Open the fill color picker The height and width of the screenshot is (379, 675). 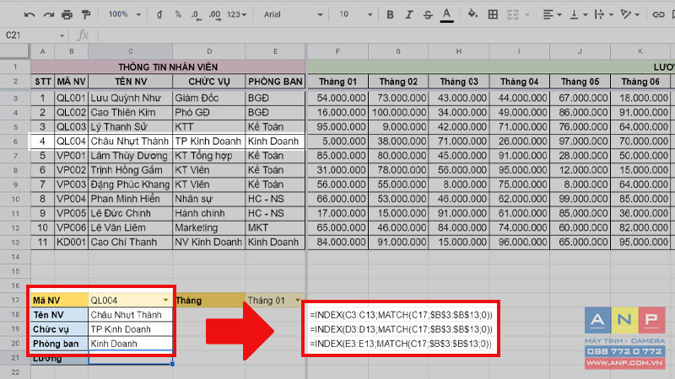tap(472, 14)
